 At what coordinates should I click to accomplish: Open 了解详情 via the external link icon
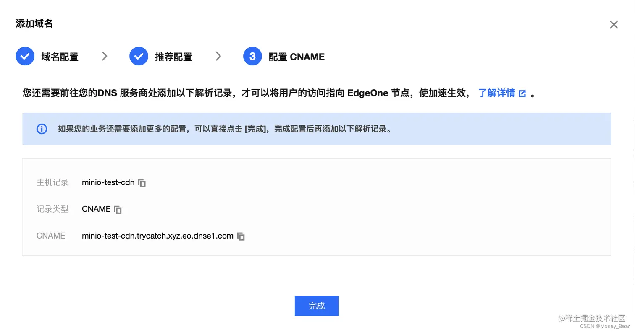522,93
